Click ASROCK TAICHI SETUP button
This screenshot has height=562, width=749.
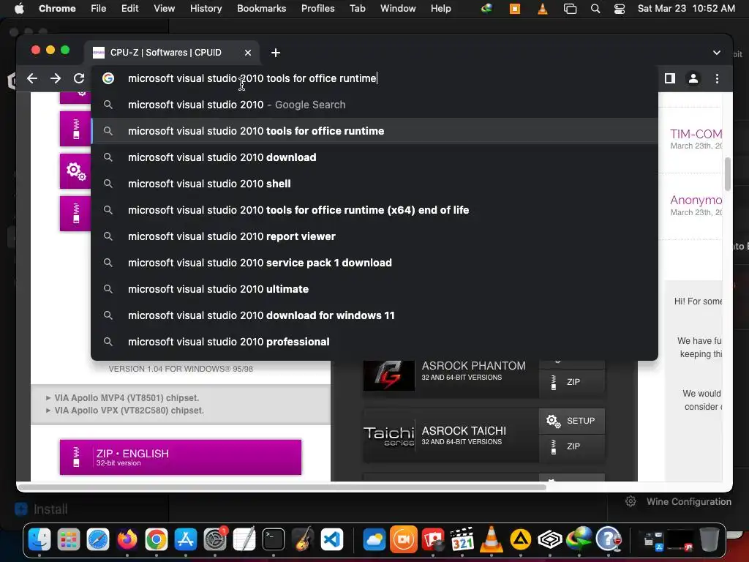(x=572, y=421)
